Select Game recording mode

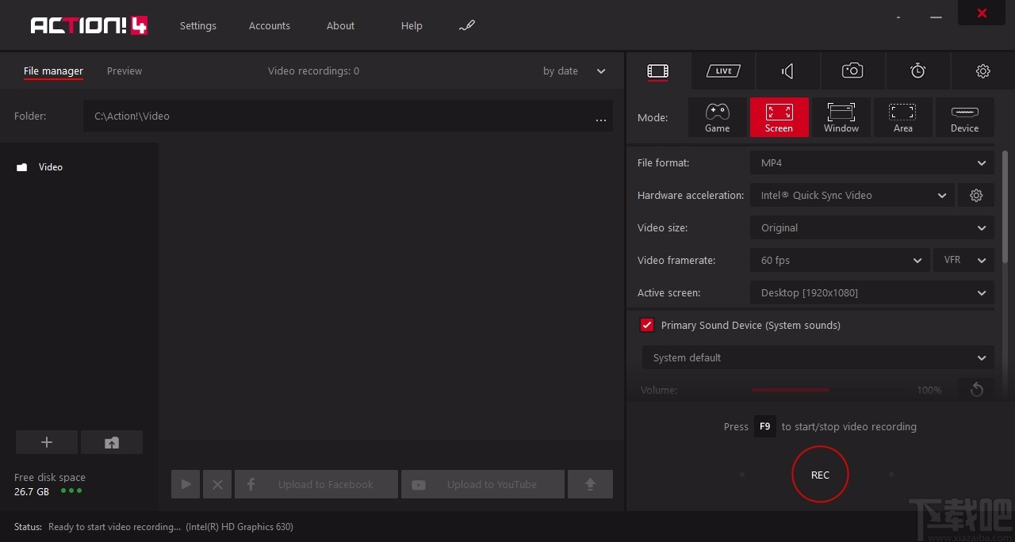tap(718, 117)
